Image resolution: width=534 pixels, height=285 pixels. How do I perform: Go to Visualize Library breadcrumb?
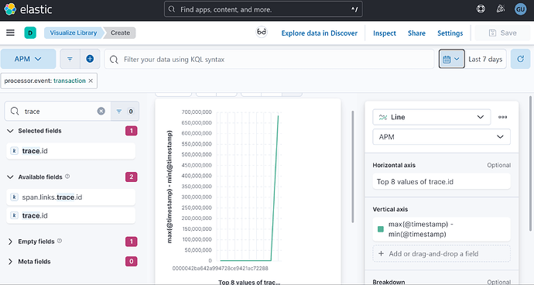pyautogui.click(x=73, y=33)
